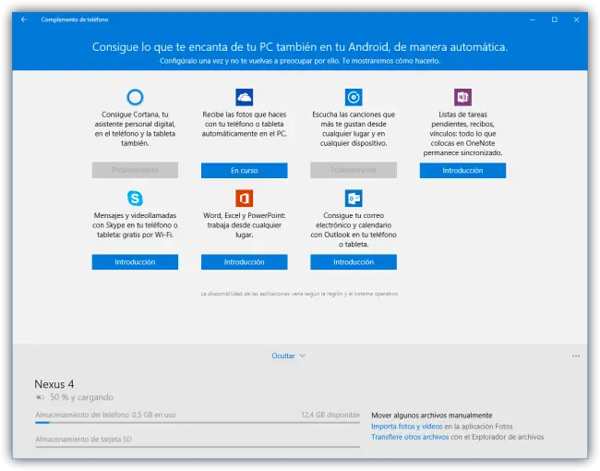Viewport: 600px width, 471px height.
Task: Click the Office orange icon
Action: (244, 198)
